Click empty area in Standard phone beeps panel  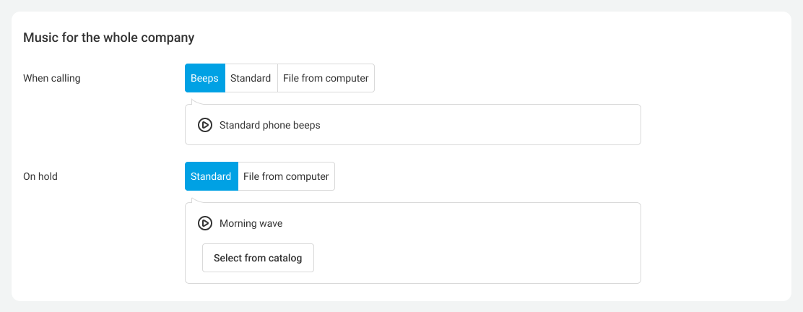(x=491, y=125)
